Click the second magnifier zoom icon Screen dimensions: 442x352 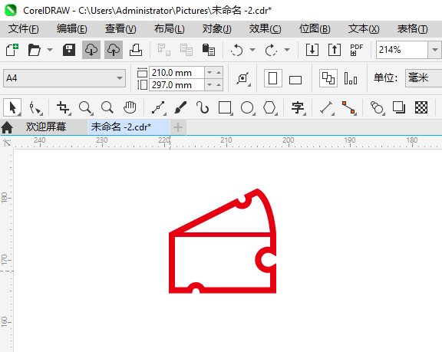coord(107,107)
